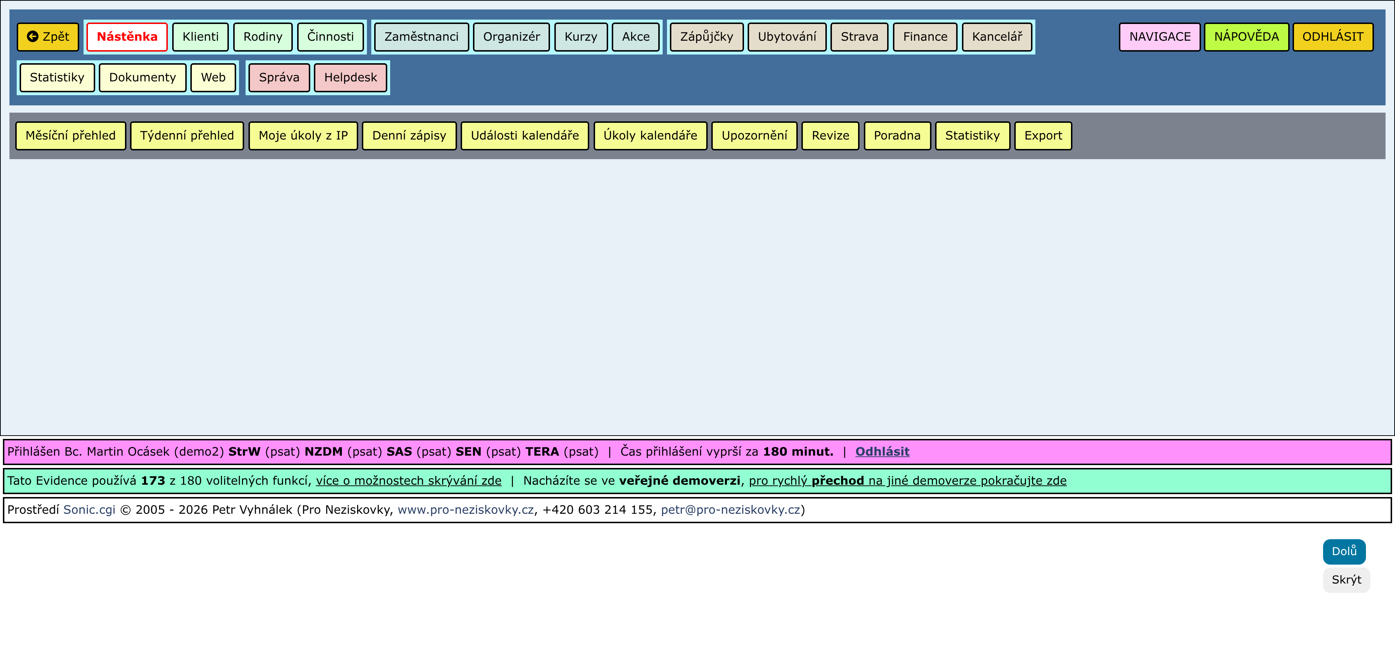This screenshot has height=654, width=1395.
Task: Switch to Měsíční přehled tab
Action: 70,136
